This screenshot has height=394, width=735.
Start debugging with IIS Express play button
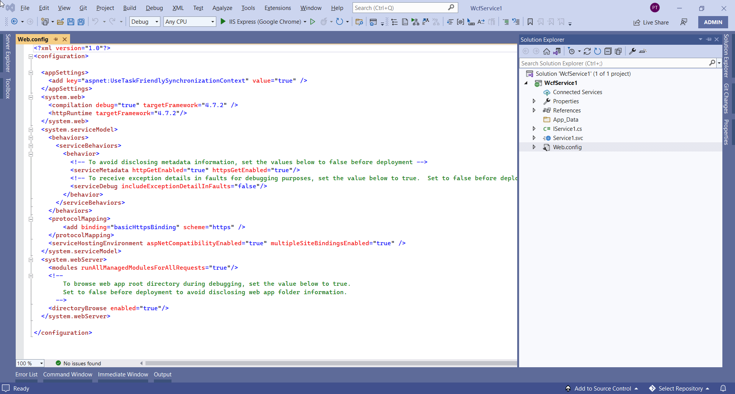[x=223, y=22]
